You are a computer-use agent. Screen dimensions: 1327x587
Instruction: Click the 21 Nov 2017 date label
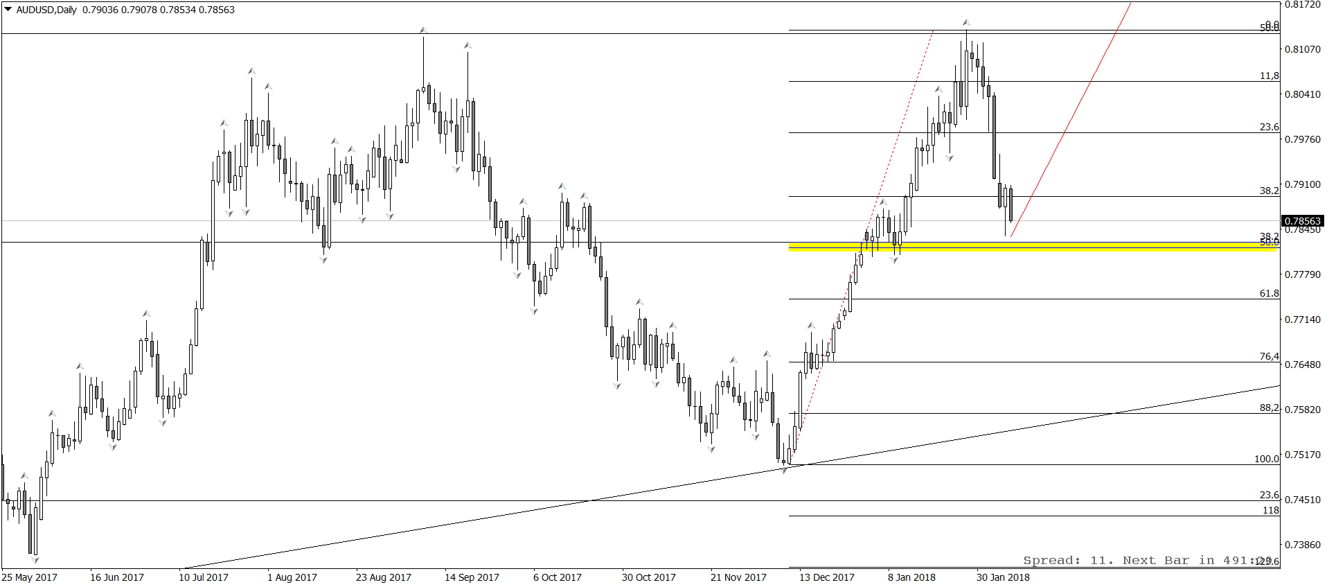pyautogui.click(x=738, y=577)
